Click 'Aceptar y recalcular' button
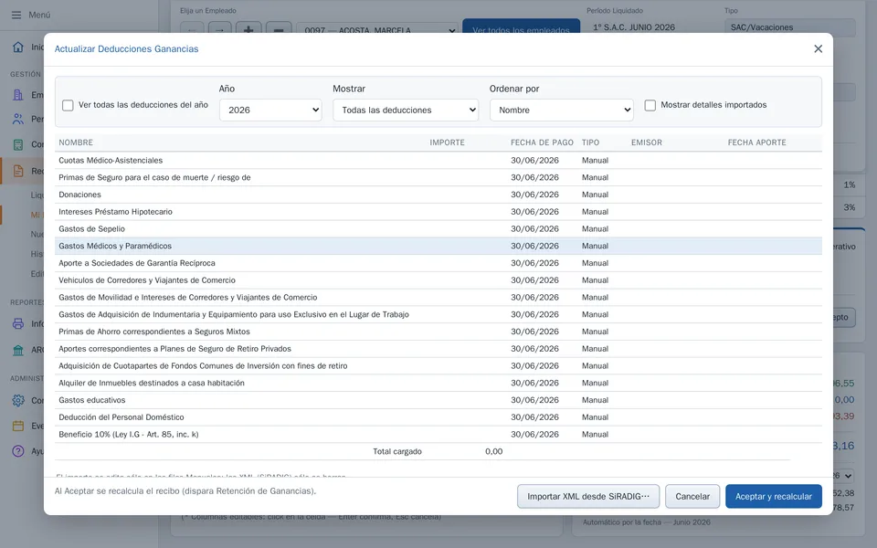 click(774, 497)
